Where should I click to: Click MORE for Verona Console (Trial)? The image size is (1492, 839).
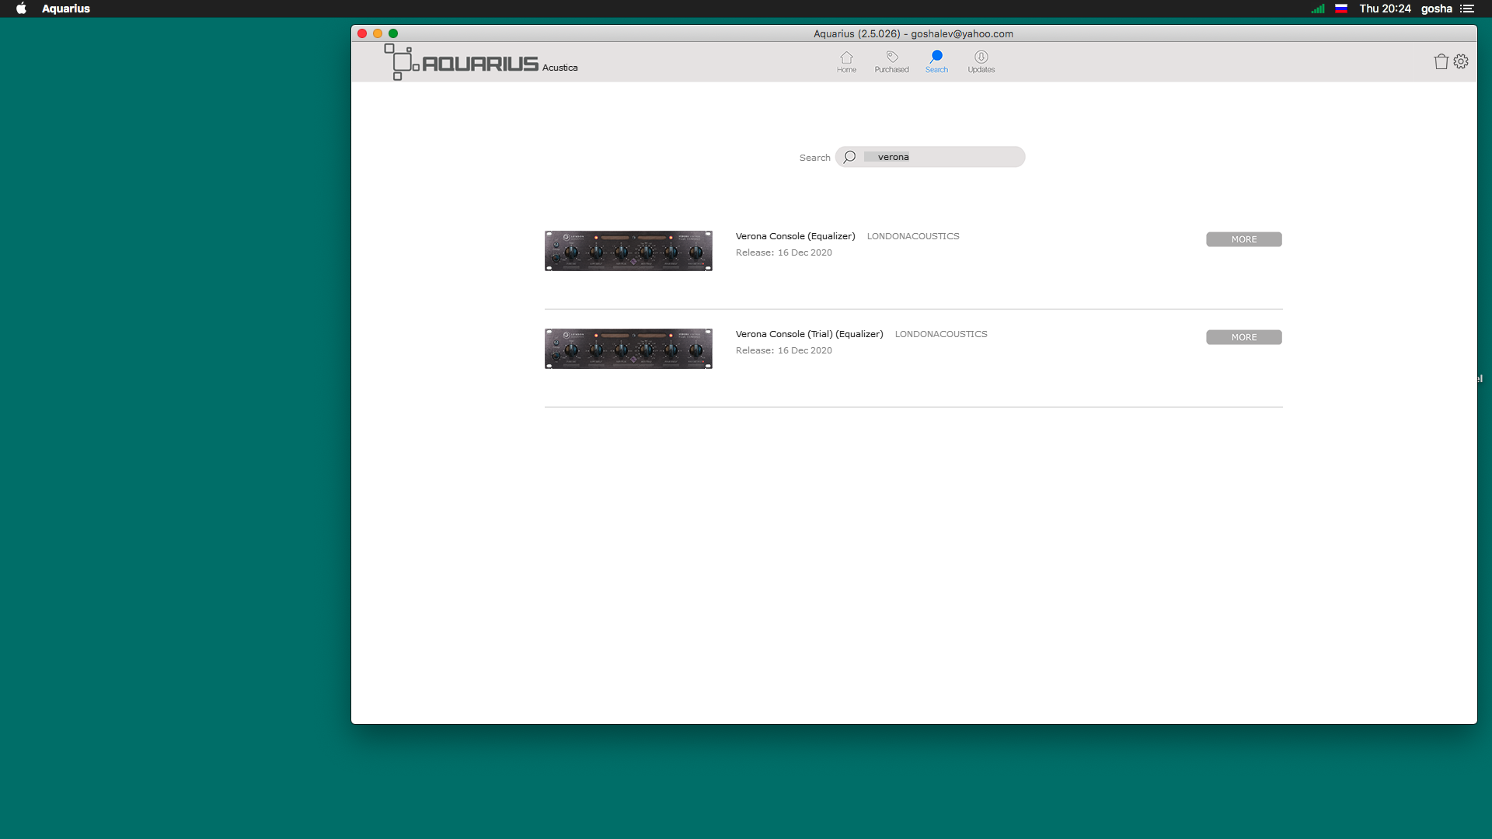click(x=1243, y=337)
